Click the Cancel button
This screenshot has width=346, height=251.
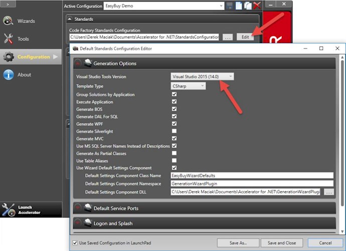(x=325, y=243)
